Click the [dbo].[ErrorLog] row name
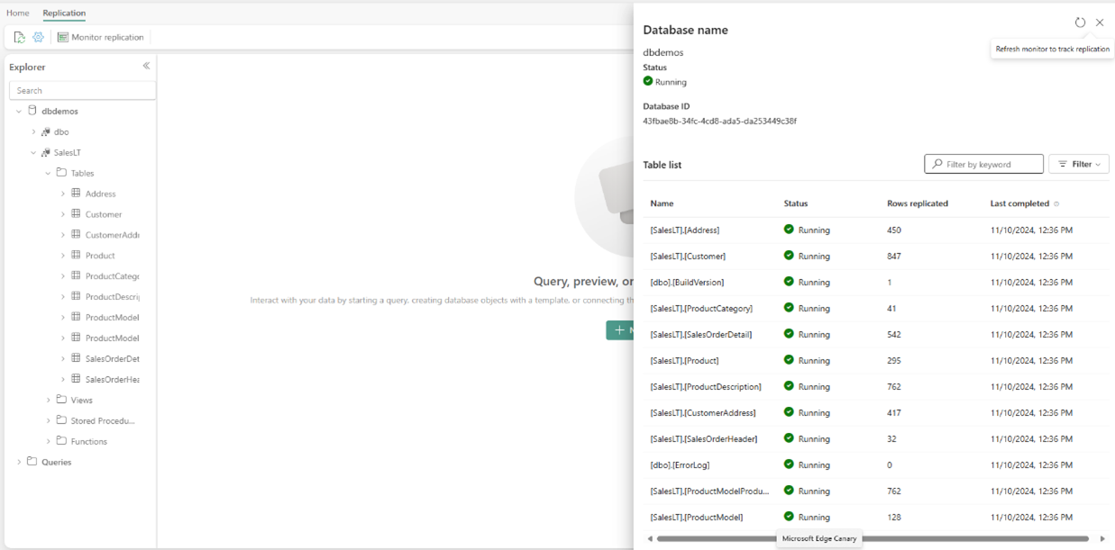The height and width of the screenshot is (550, 1115). (x=680, y=465)
